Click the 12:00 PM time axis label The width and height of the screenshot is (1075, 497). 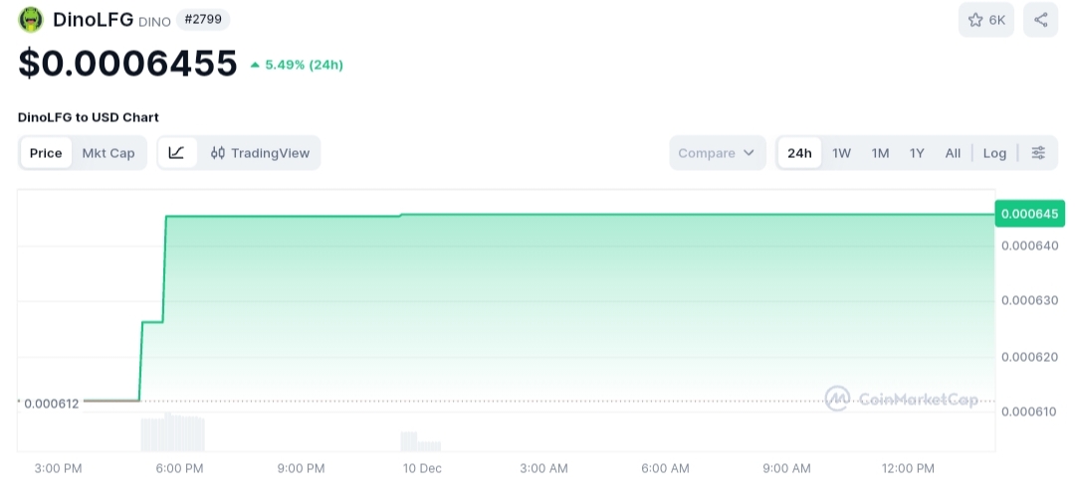908,469
